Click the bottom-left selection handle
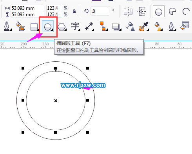The width and height of the screenshot is (192, 154). 23,133
